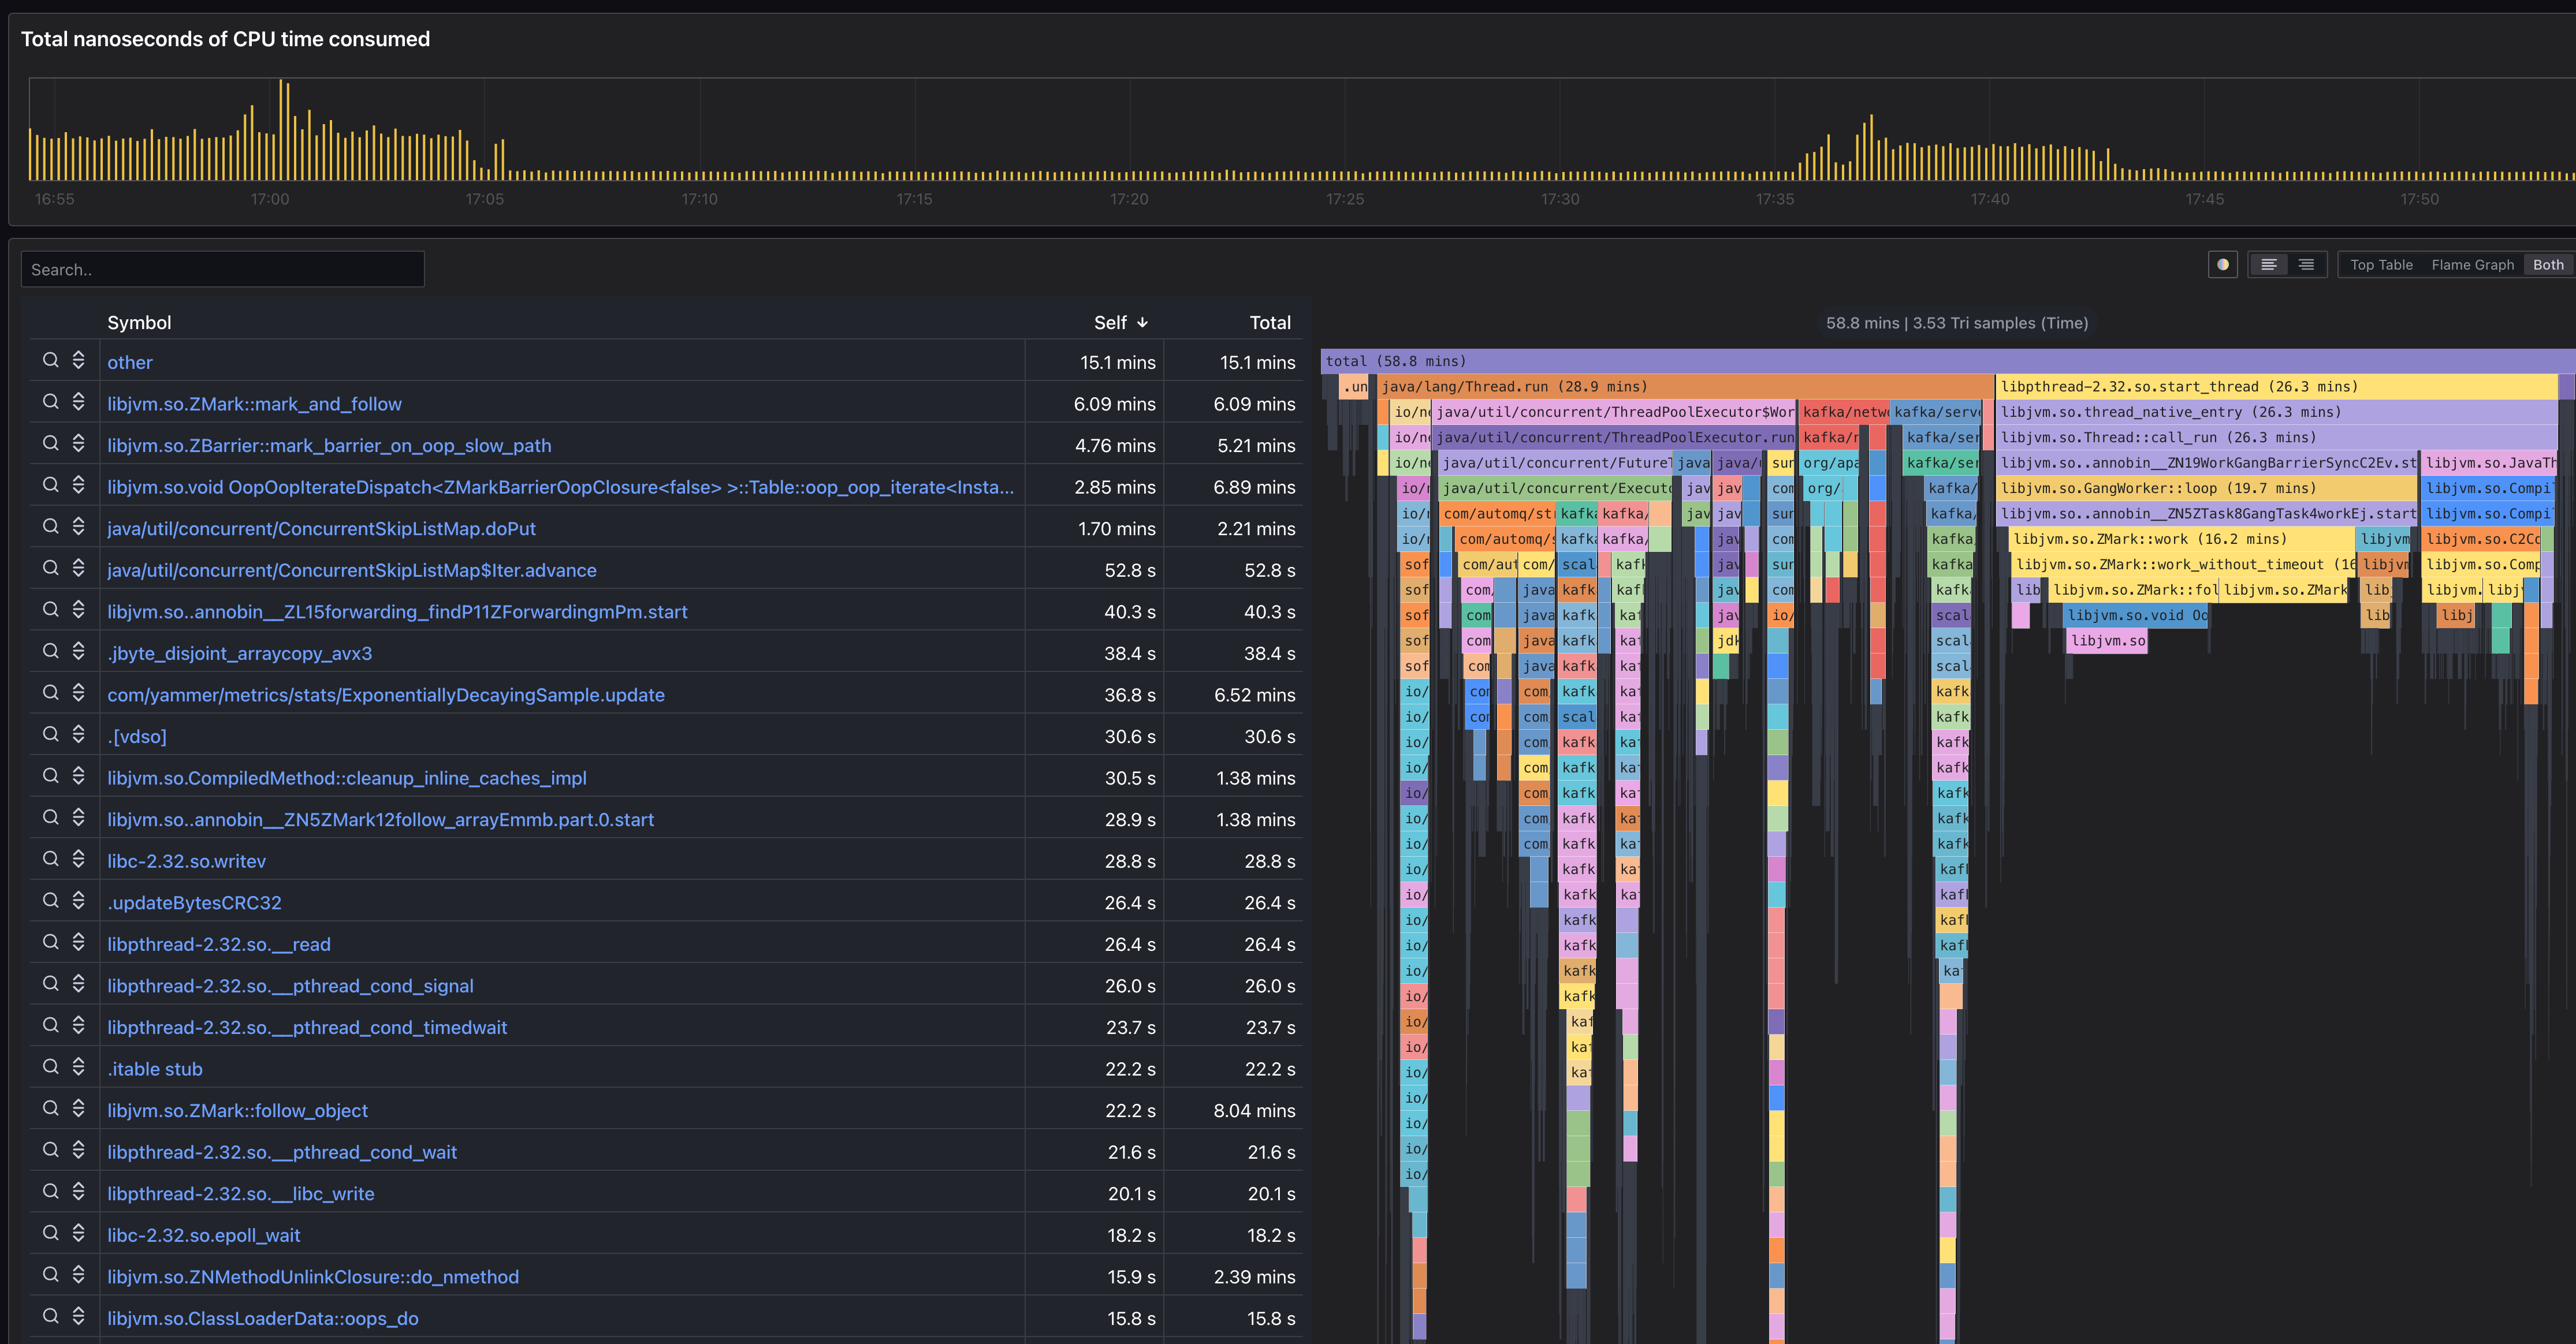Click sandwich icon for ClassLoaderData::oops_do row
Screen dimensions: 2576x1344
[x=78, y=1316]
